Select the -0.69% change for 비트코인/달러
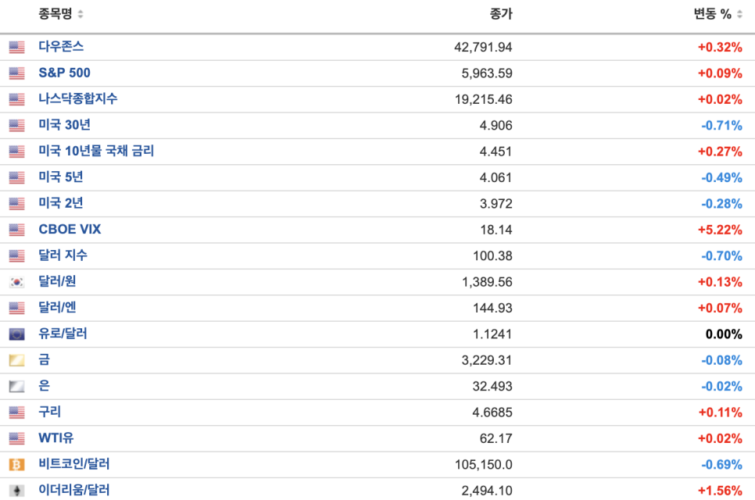 point(721,464)
